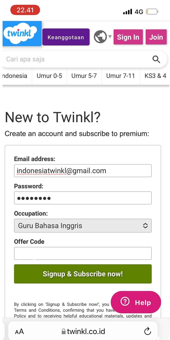Select the Umur 5-7 tab
The image size is (170, 340).
coord(84,76)
